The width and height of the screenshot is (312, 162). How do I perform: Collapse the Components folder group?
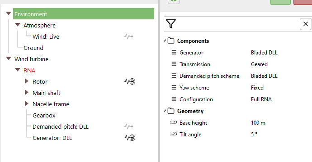point(165,40)
